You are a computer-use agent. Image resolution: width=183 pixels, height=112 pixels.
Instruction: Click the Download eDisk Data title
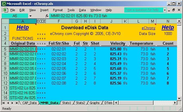coord(85,28)
